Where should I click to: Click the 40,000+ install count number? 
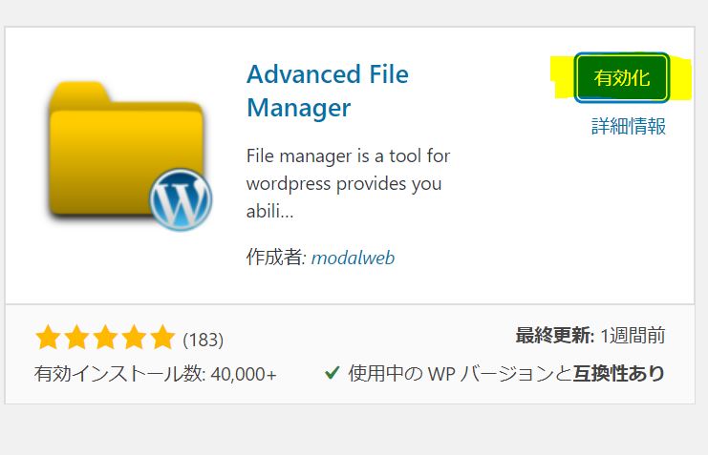[x=244, y=374]
